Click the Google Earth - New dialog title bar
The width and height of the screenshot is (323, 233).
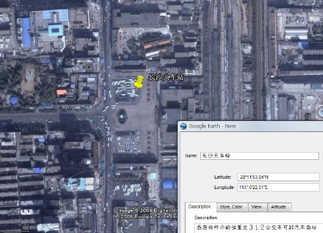pos(250,126)
